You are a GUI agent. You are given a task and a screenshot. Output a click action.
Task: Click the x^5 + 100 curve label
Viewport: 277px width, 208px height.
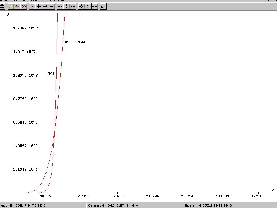75,42
